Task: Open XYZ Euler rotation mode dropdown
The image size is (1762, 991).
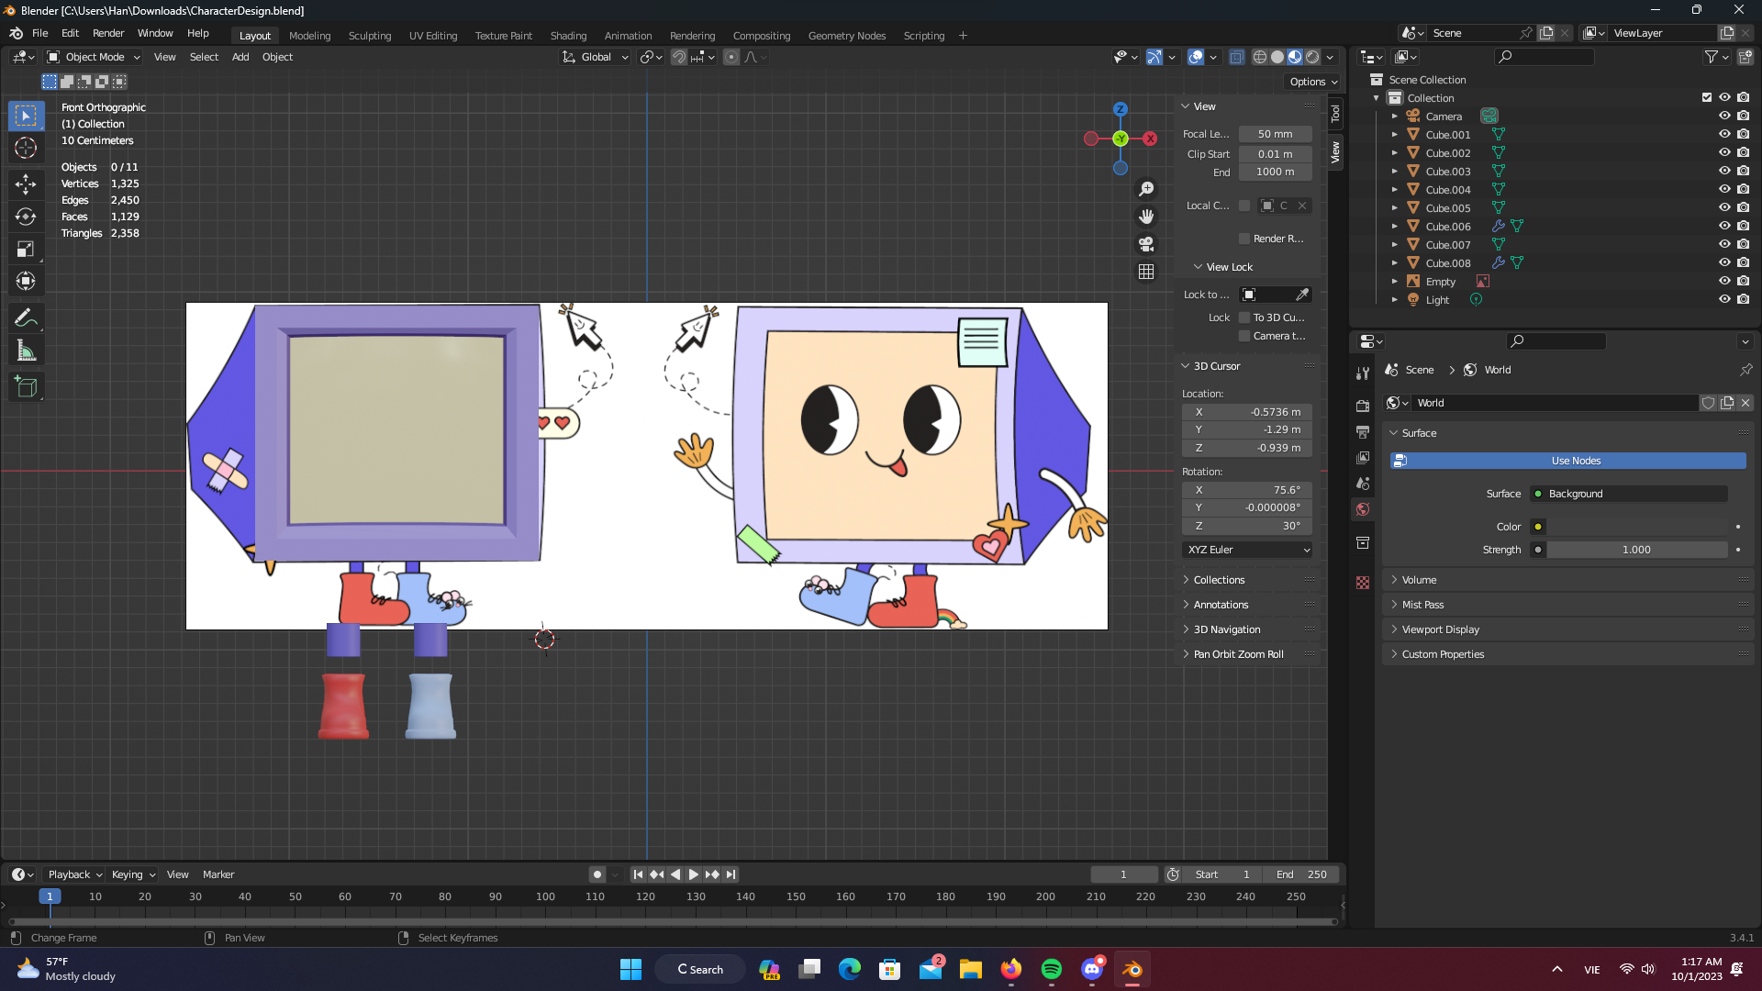Action: point(1247,550)
